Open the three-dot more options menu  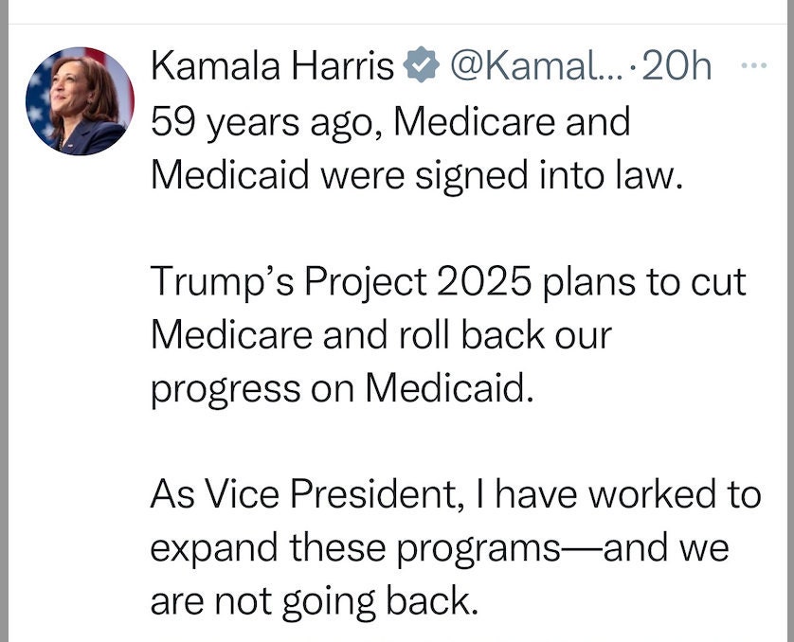(754, 65)
